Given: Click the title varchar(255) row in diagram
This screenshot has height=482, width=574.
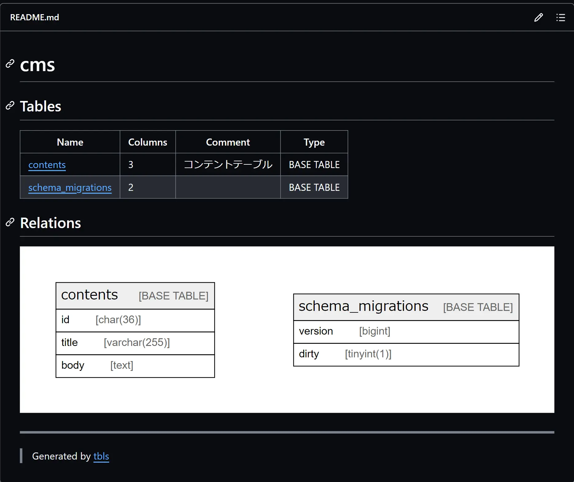Looking at the screenshot, I should point(135,343).
